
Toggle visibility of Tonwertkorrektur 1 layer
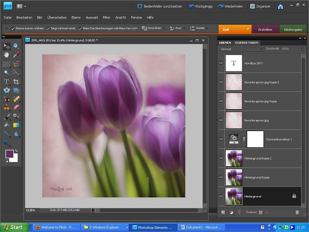click(x=221, y=139)
